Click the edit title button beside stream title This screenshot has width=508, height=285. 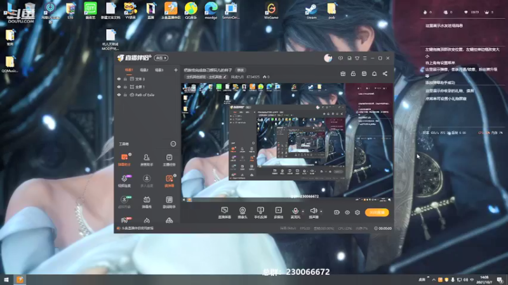tap(240, 70)
